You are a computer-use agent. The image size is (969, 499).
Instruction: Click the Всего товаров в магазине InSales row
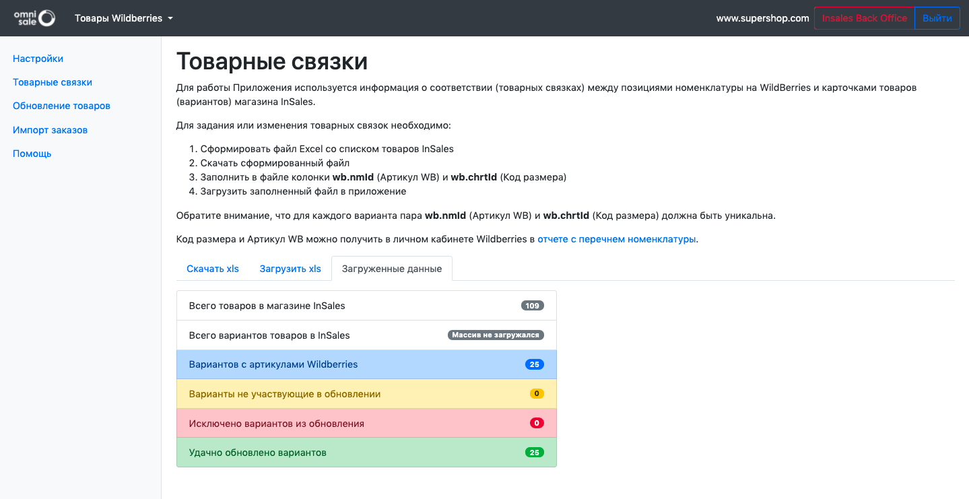point(366,306)
